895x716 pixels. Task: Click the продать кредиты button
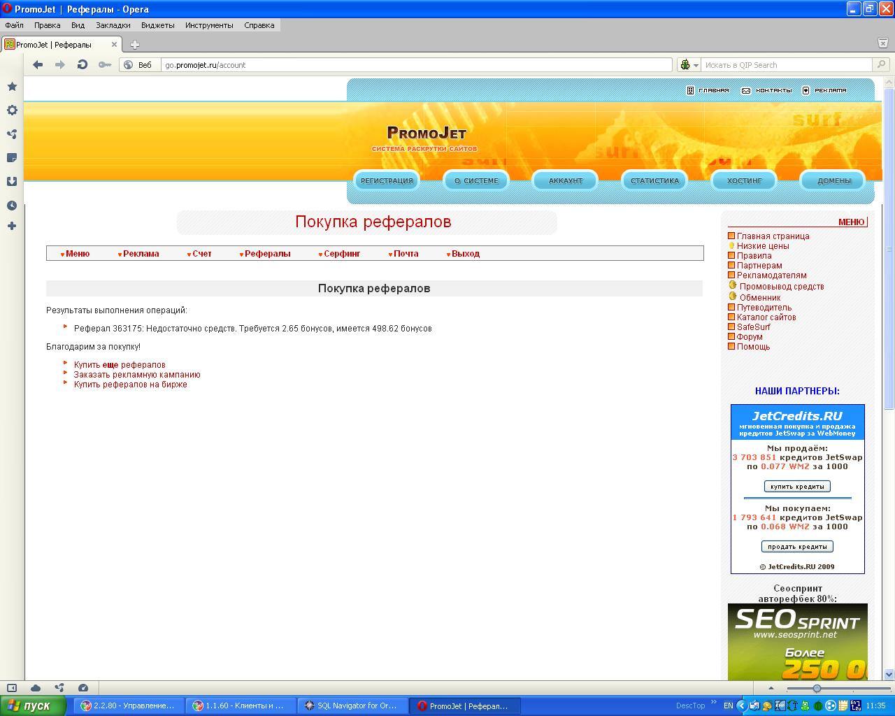coord(797,546)
